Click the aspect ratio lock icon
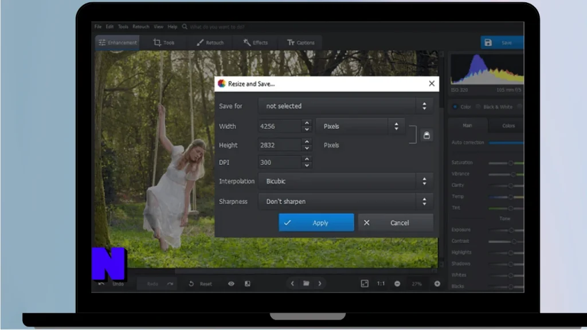The height and width of the screenshot is (330, 587). click(x=426, y=135)
